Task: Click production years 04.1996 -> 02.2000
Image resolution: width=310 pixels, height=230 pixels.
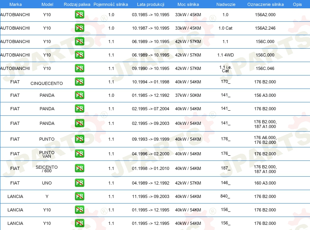Action: coord(151,154)
